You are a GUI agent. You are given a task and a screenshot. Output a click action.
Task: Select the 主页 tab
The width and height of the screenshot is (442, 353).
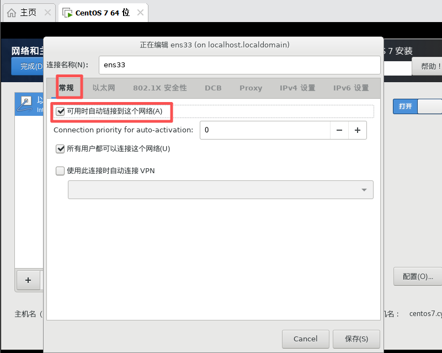pyautogui.click(x=29, y=13)
